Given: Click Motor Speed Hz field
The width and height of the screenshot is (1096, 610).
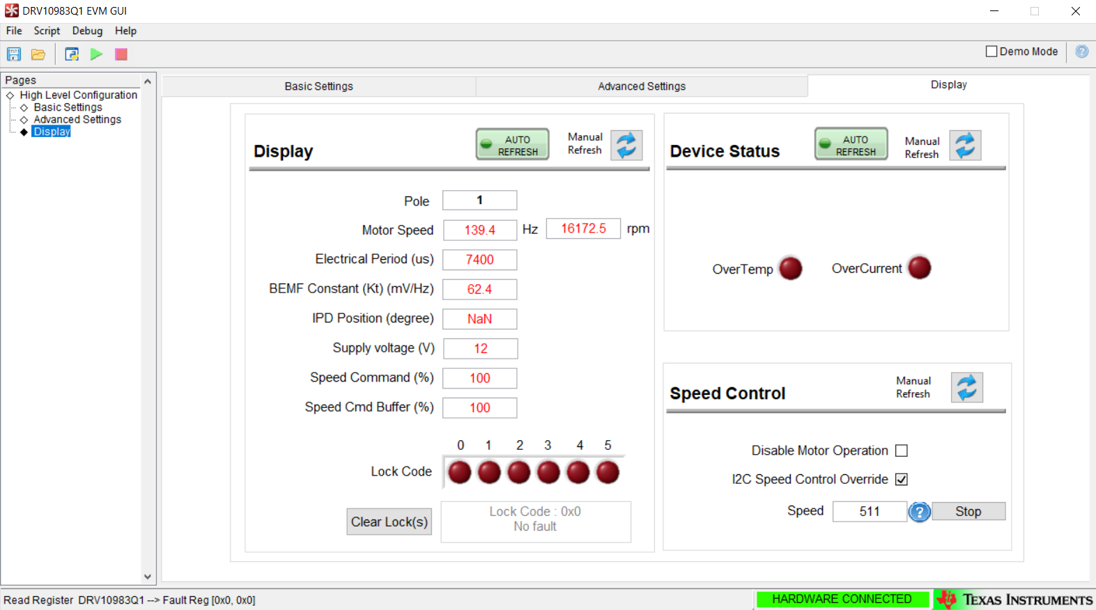Looking at the screenshot, I should click(x=480, y=230).
